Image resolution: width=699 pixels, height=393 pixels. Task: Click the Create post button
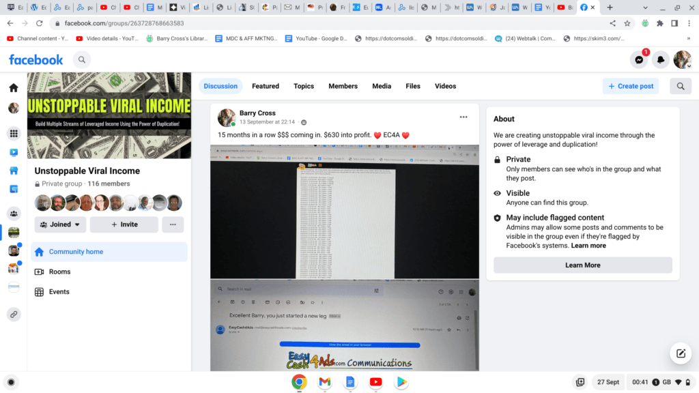tap(631, 86)
